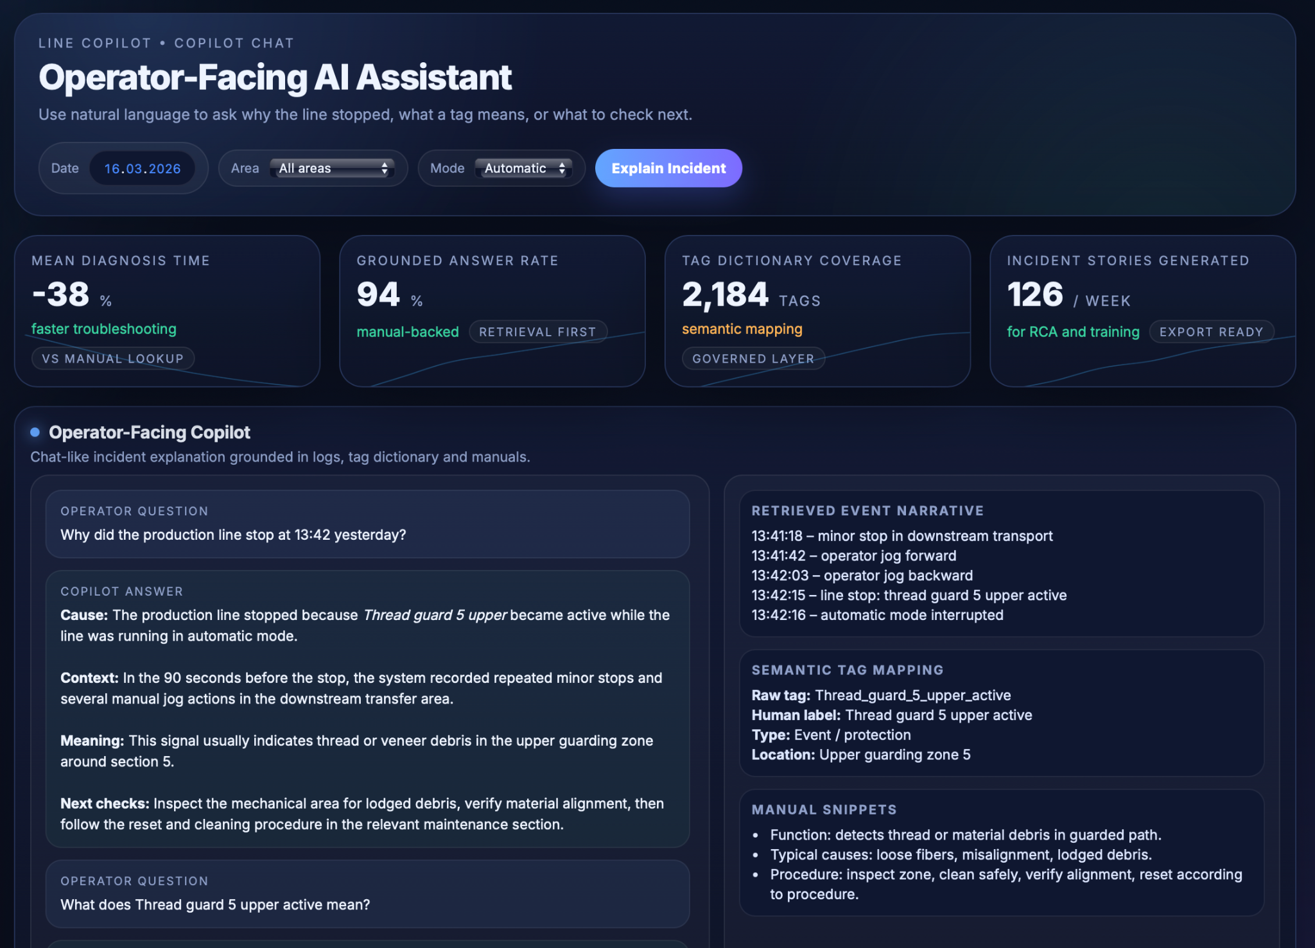Click the blue dot beside Operator-Facing Copilot

coord(35,432)
